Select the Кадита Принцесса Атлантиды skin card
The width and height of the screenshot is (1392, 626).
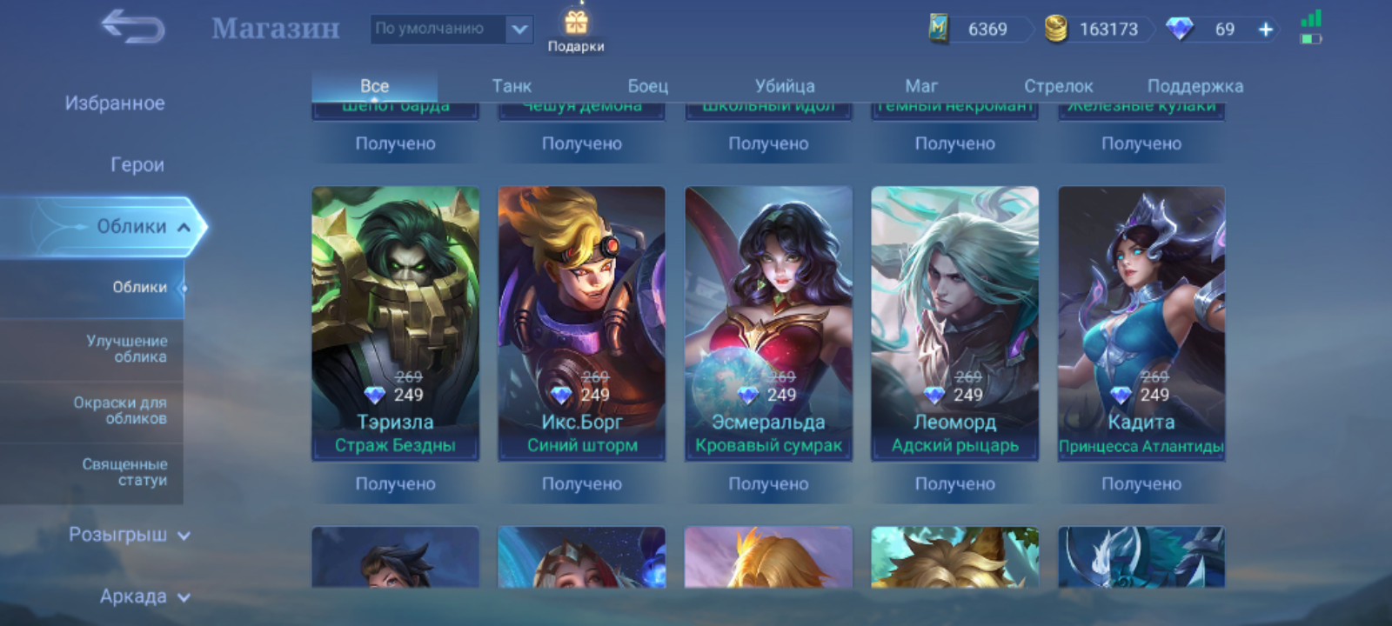coord(1141,323)
